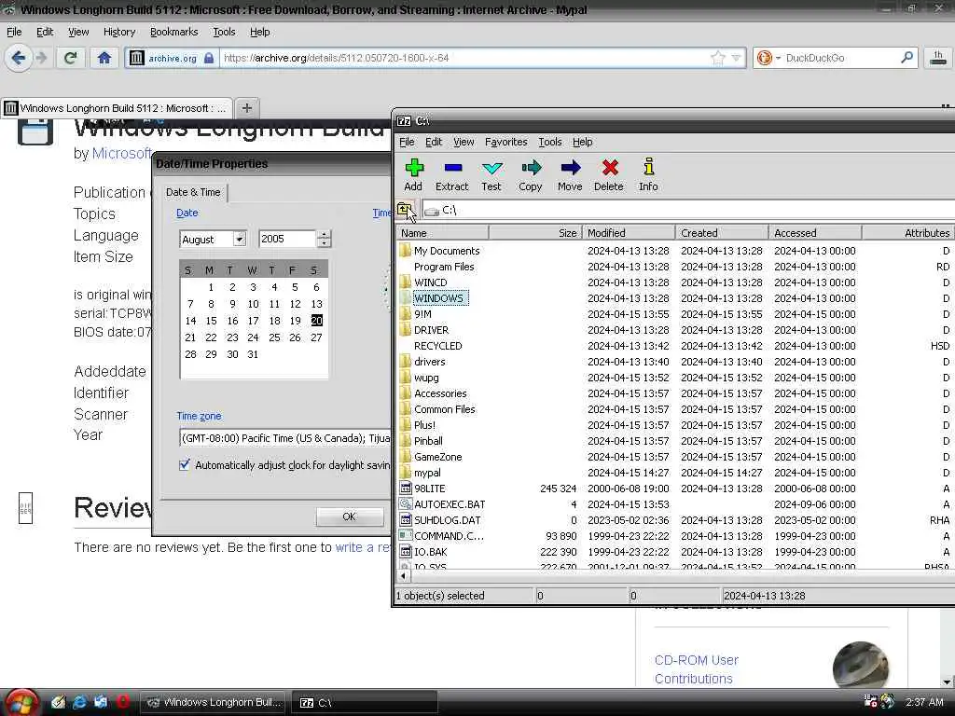The image size is (955, 716).
Task: Open the search engine selector dropdown
Action: tap(768, 59)
